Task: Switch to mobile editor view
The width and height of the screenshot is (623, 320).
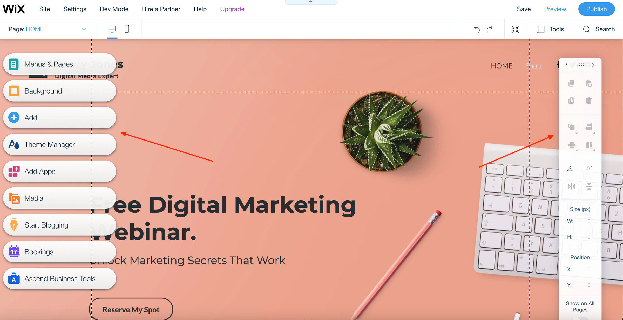Action: [x=127, y=29]
